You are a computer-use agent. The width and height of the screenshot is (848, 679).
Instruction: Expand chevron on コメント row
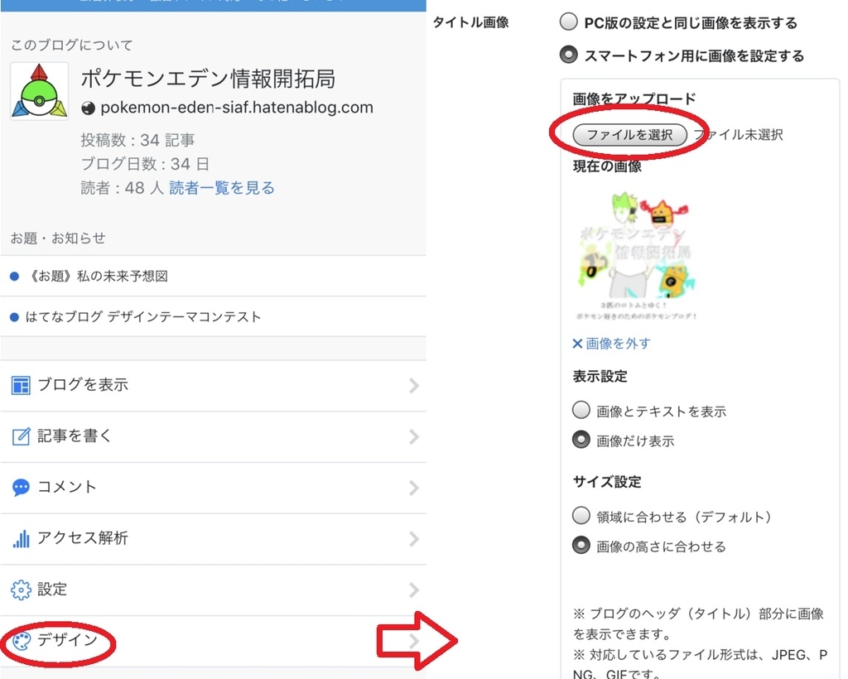click(414, 488)
